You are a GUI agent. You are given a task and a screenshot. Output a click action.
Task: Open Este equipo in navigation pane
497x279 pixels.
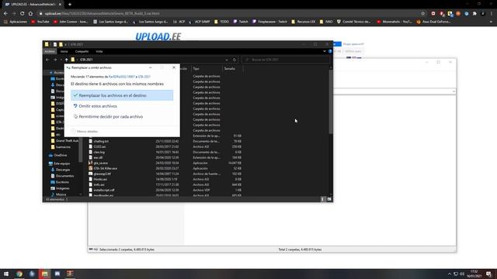point(62,164)
